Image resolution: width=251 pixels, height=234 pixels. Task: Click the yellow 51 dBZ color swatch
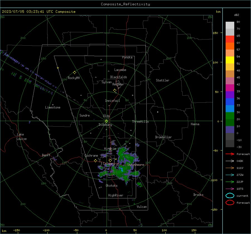tap(230, 60)
